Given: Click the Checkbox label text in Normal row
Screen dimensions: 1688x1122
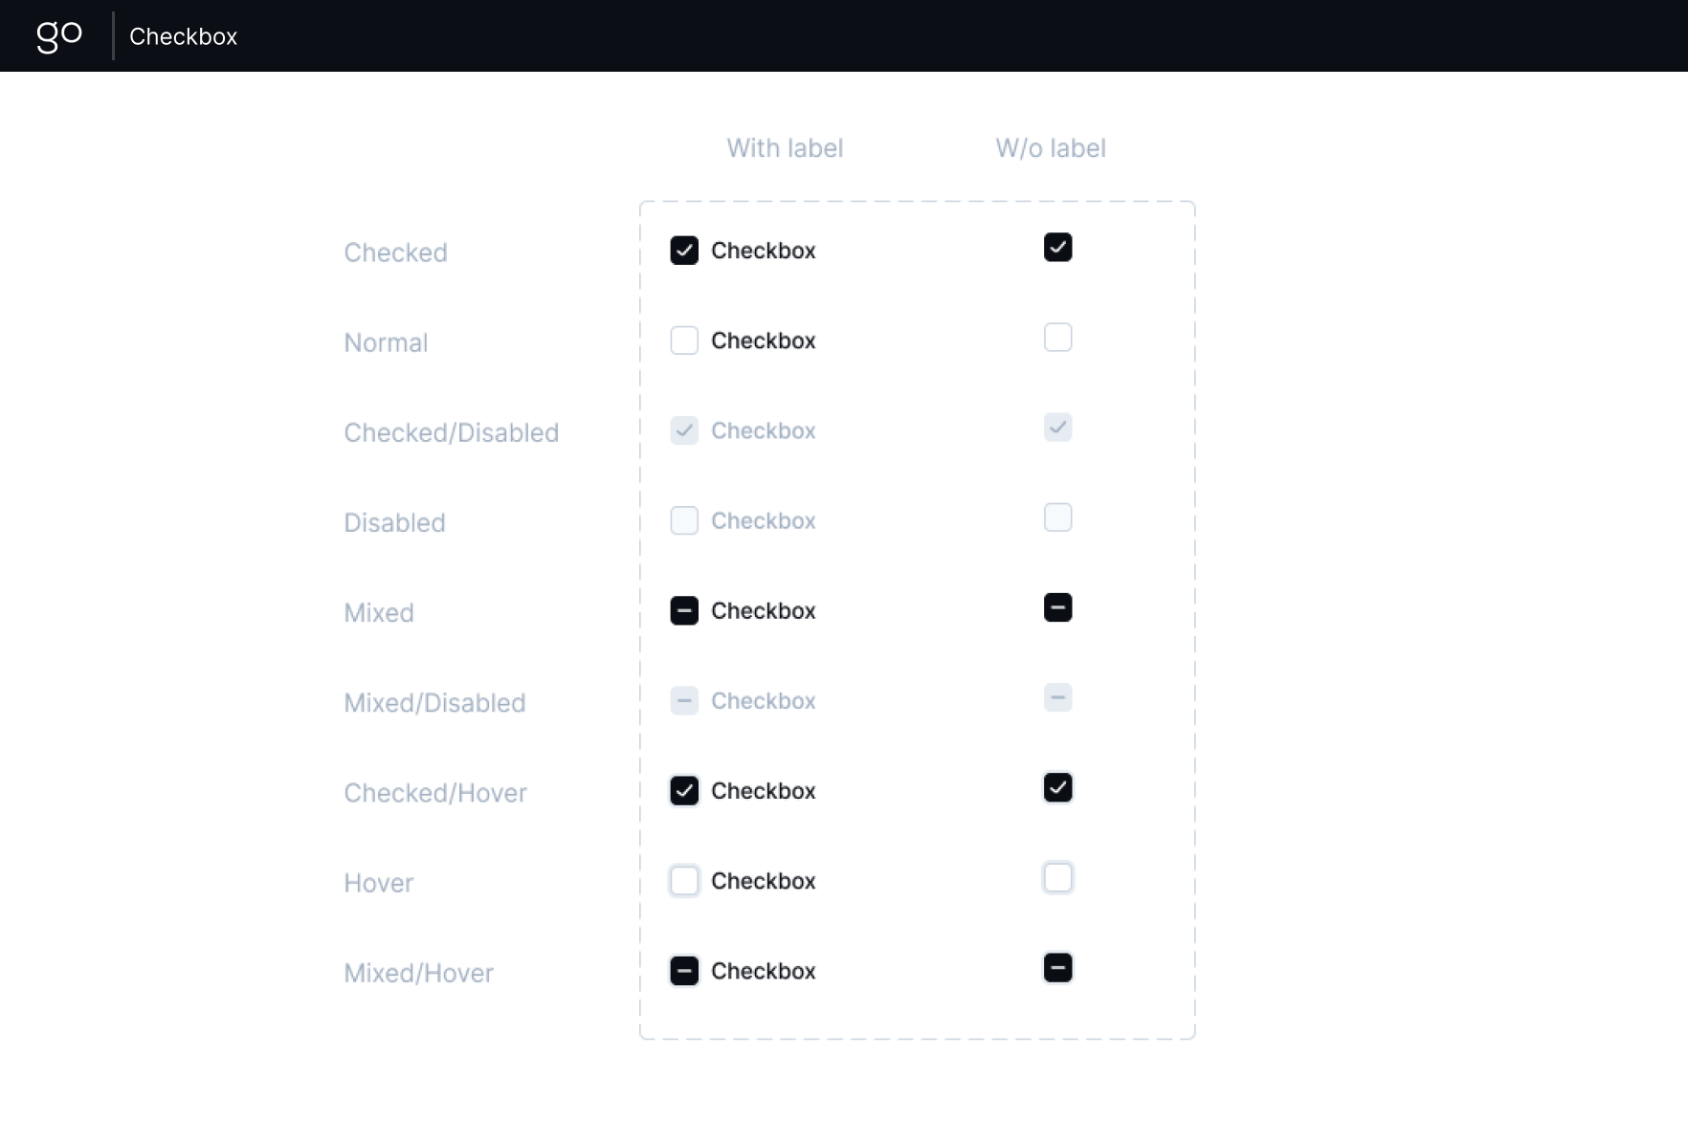Looking at the screenshot, I should click(763, 341).
